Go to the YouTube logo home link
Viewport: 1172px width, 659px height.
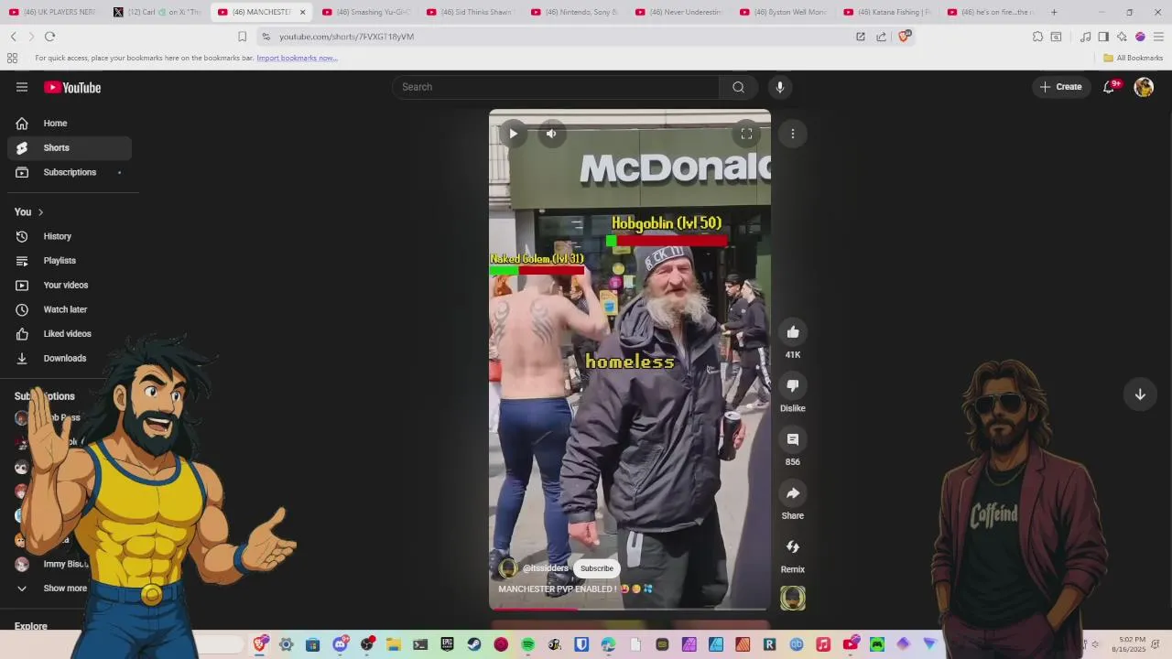(72, 88)
